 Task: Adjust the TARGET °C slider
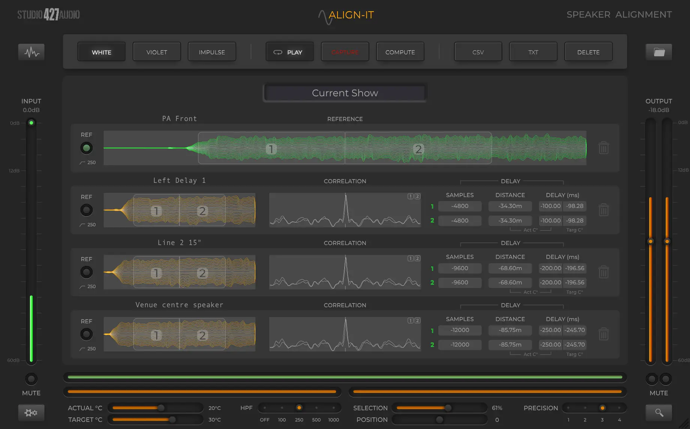pos(172,420)
